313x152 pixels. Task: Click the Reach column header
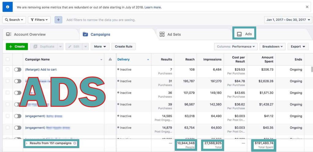[x=190, y=59]
